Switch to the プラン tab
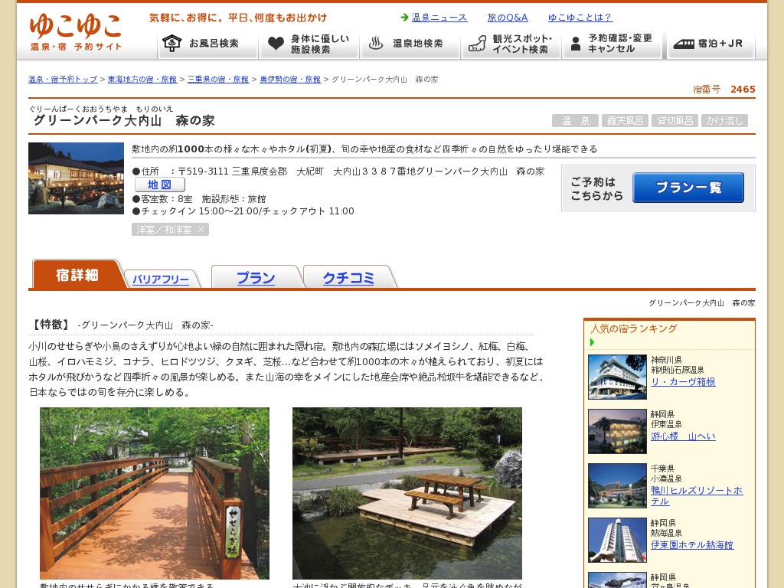This screenshot has width=784, height=588. pos(256,277)
